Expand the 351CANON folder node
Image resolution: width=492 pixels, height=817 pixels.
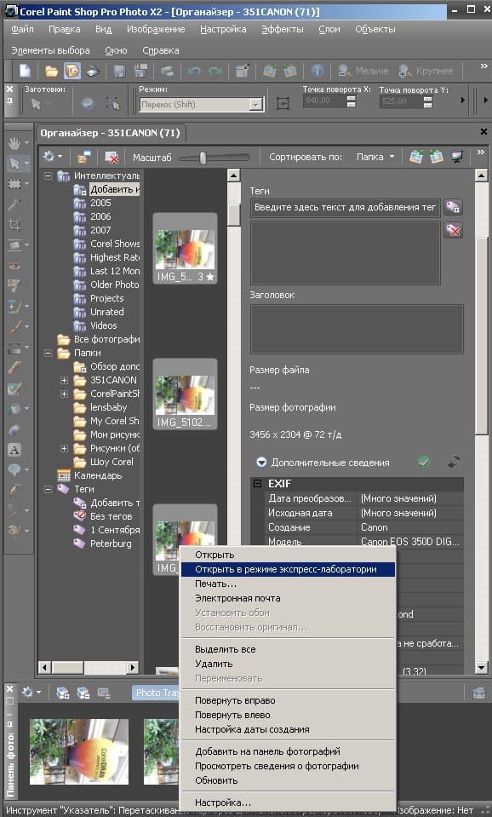click(64, 380)
